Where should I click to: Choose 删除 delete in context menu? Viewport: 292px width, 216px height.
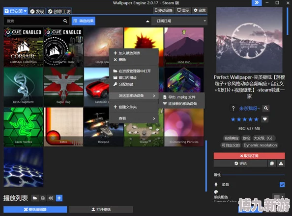pos(134,60)
